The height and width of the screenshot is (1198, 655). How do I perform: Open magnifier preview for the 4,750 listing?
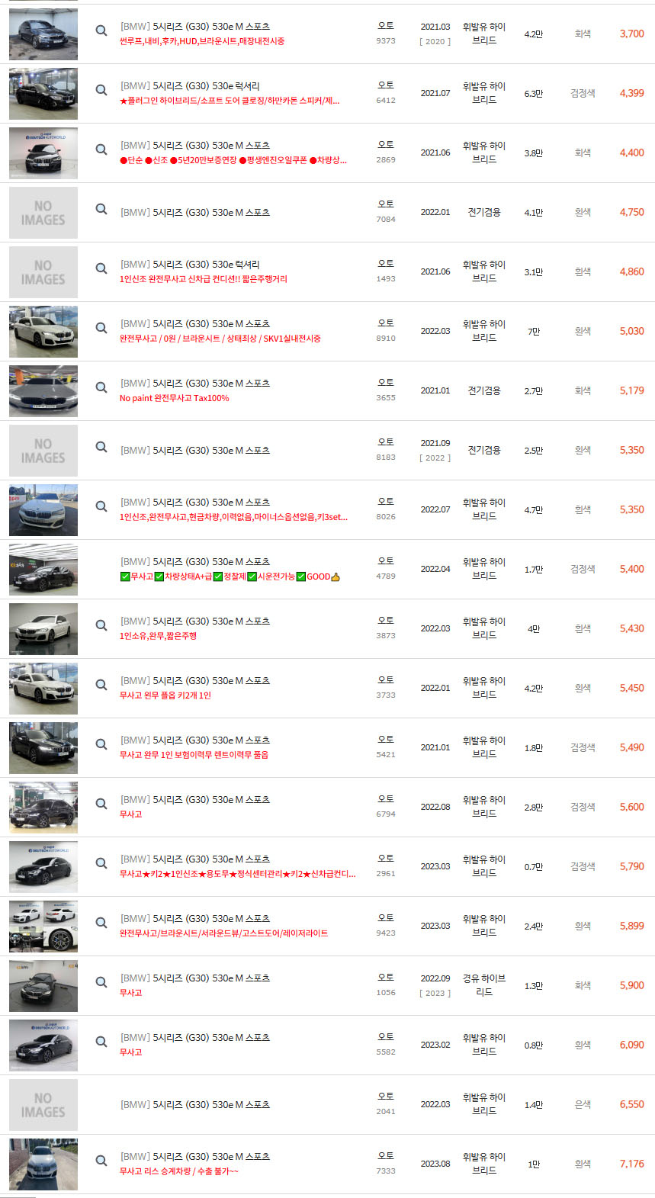[101, 209]
